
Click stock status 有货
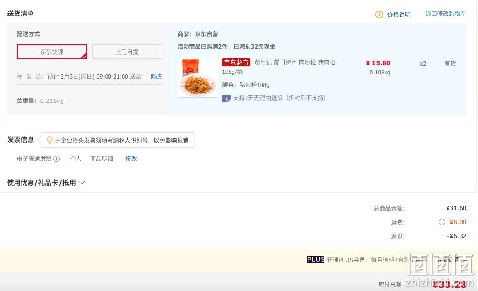tap(450, 63)
